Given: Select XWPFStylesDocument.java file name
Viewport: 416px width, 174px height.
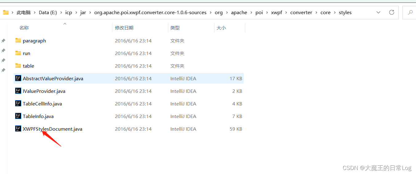Looking at the screenshot, I should [52, 129].
